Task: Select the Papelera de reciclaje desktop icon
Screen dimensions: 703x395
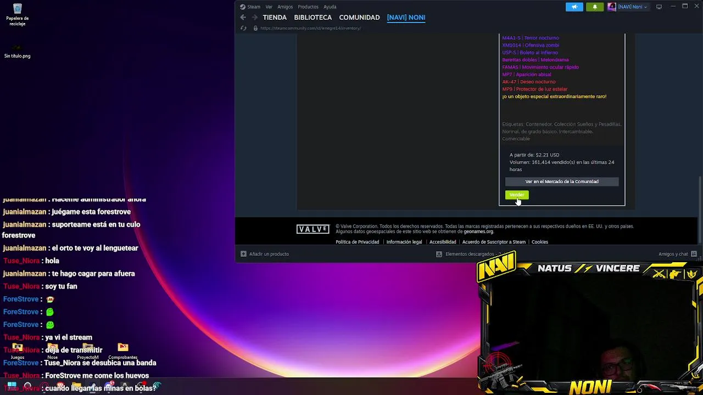Action: click(x=18, y=14)
